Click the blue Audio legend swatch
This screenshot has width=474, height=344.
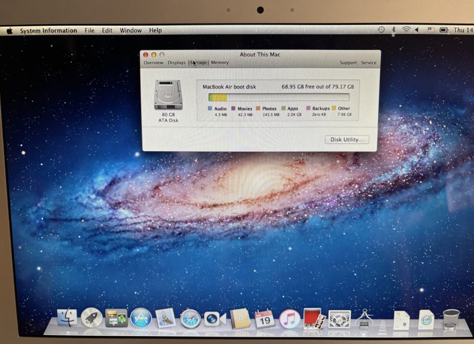pyautogui.click(x=210, y=108)
